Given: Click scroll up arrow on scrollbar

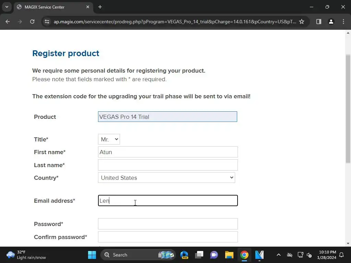Looking at the screenshot, I should pos(348,33).
